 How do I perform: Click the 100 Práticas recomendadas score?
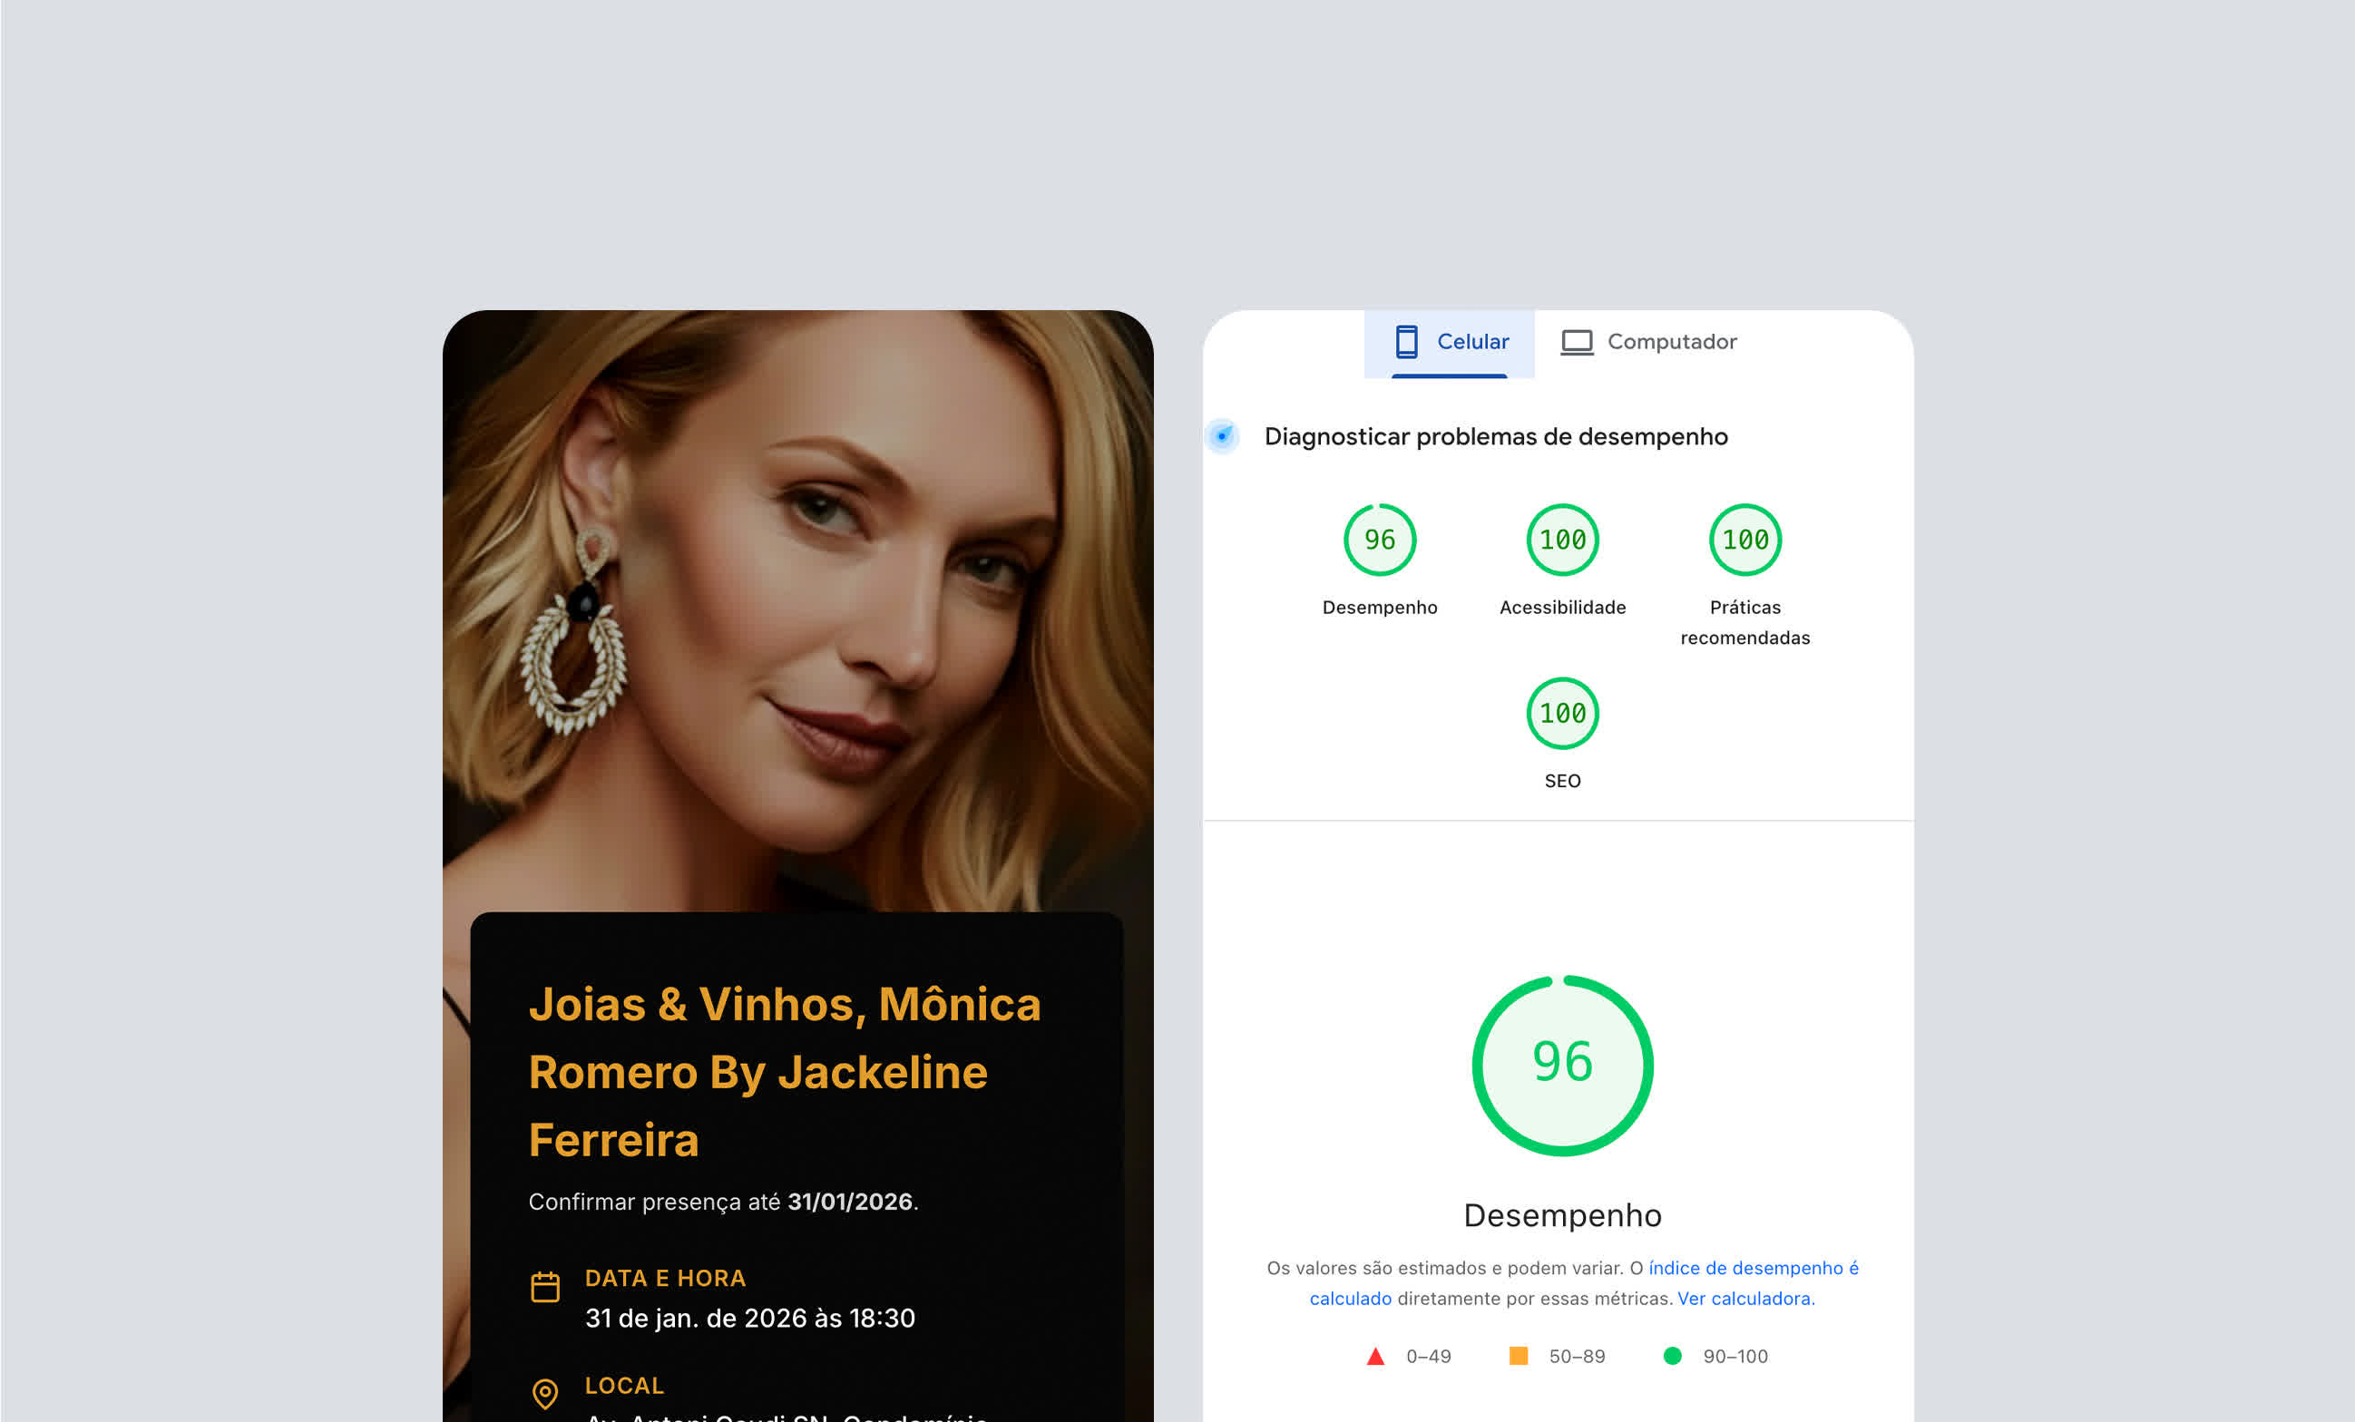pyautogui.click(x=1744, y=540)
